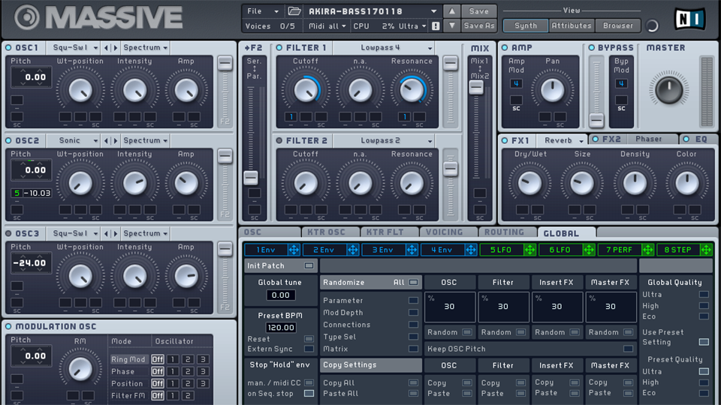The height and width of the screenshot is (405, 721).
Task: Enable Filter 2 power button
Action: coord(279,140)
